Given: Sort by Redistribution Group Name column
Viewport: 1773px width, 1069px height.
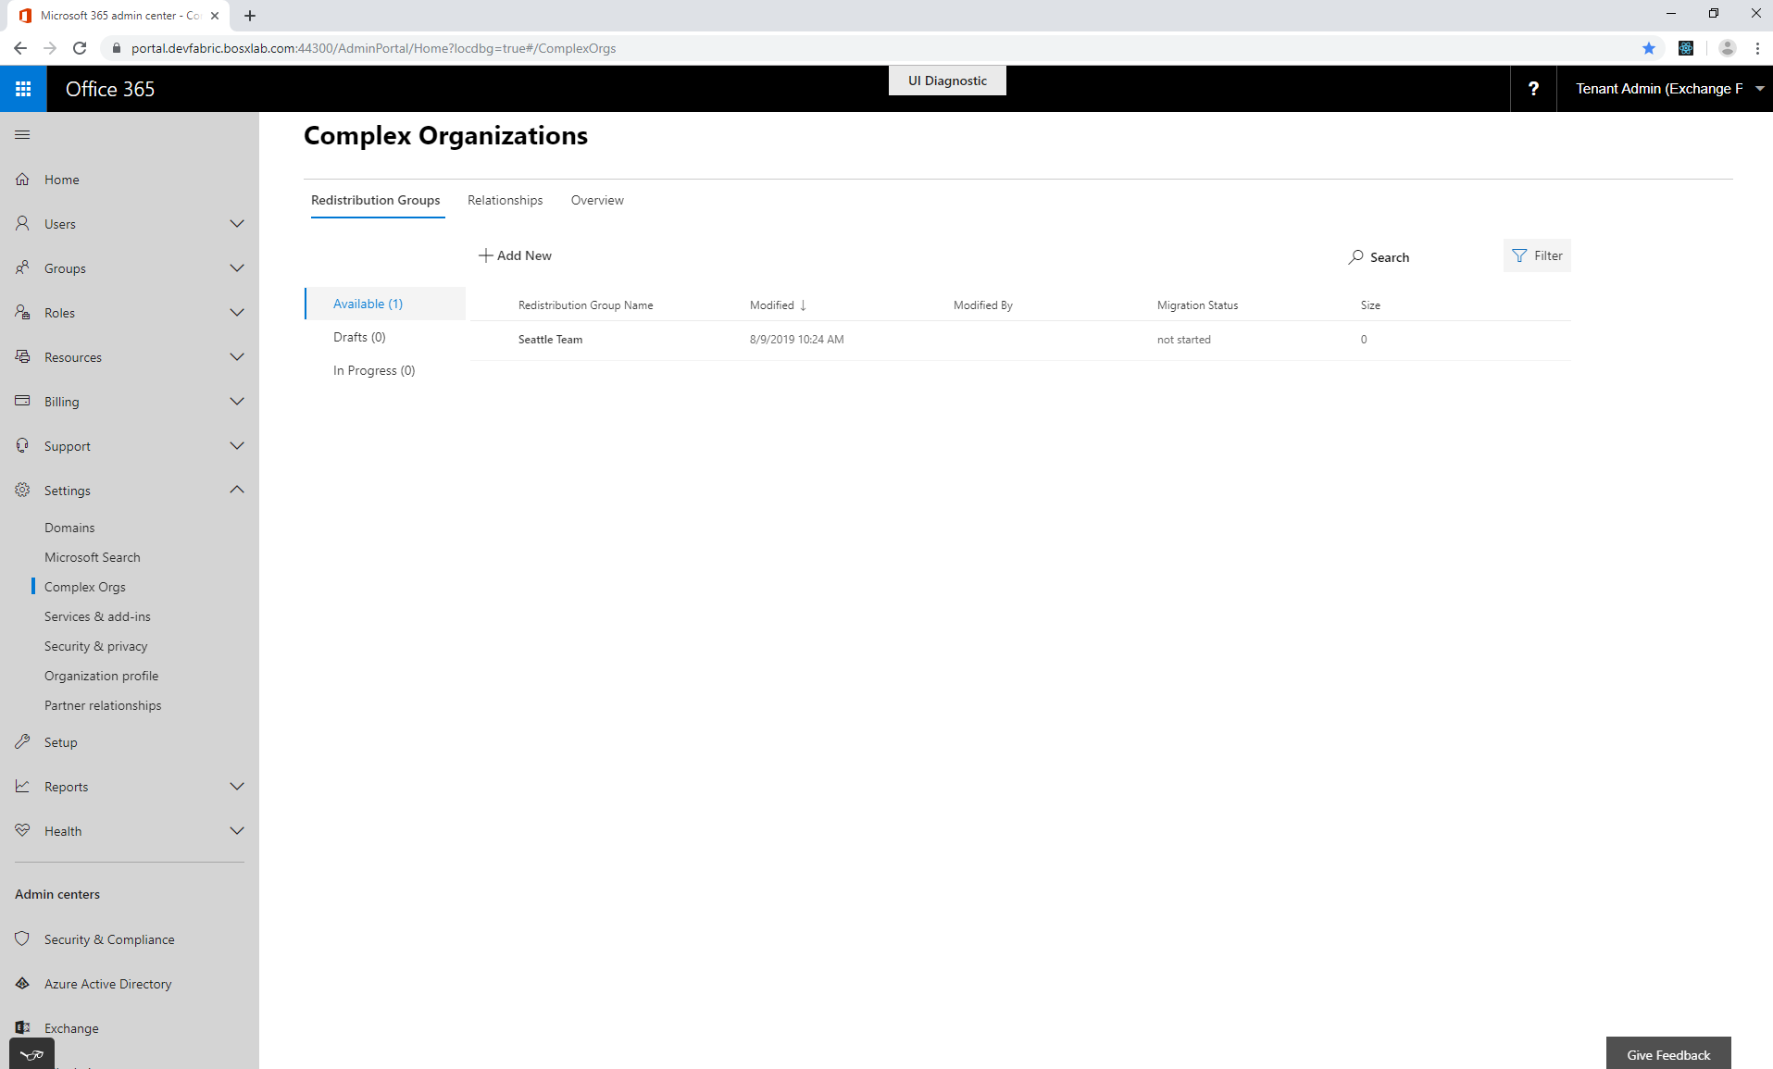Looking at the screenshot, I should (586, 305).
